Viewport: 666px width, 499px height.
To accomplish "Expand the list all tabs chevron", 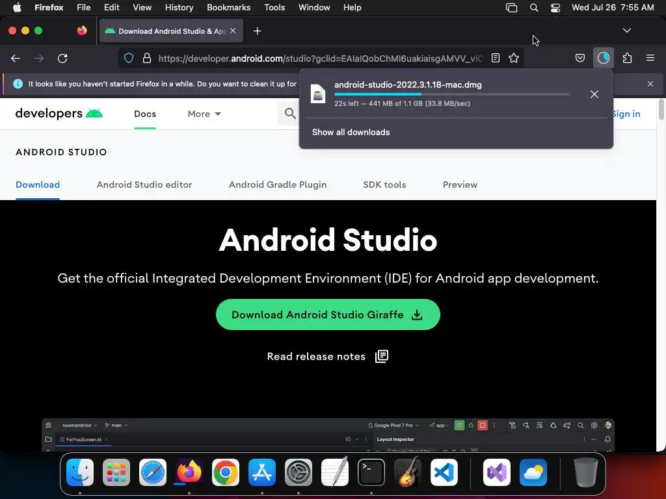I will tap(626, 31).
